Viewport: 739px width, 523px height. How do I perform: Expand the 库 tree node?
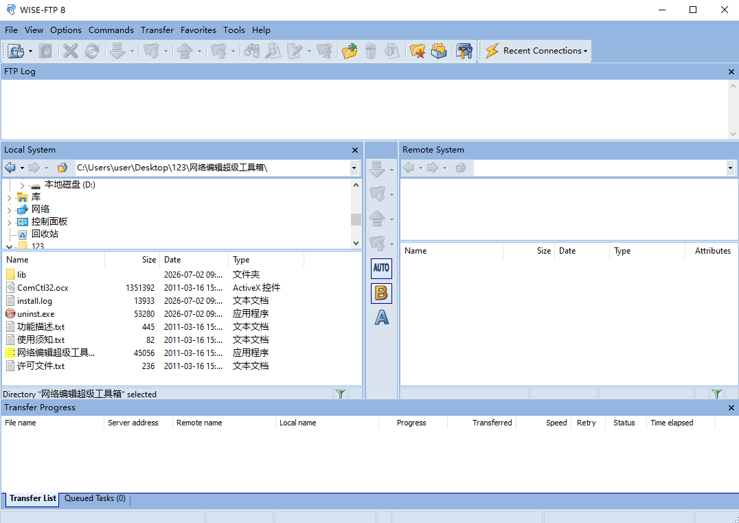pos(10,198)
